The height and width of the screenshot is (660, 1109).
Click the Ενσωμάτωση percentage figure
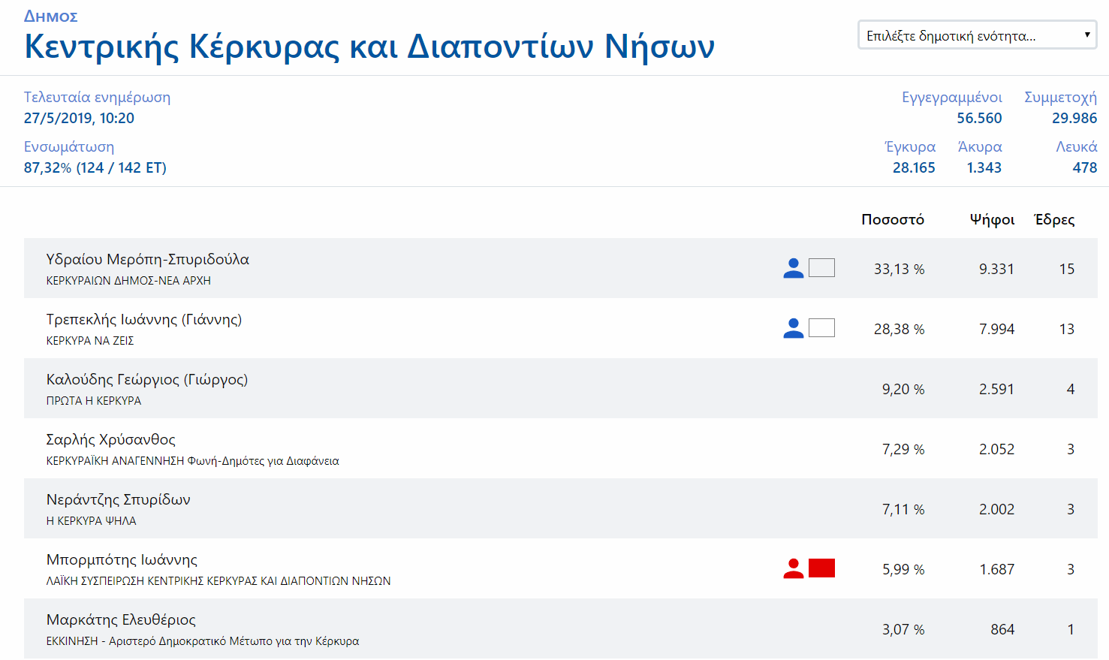[x=94, y=168]
